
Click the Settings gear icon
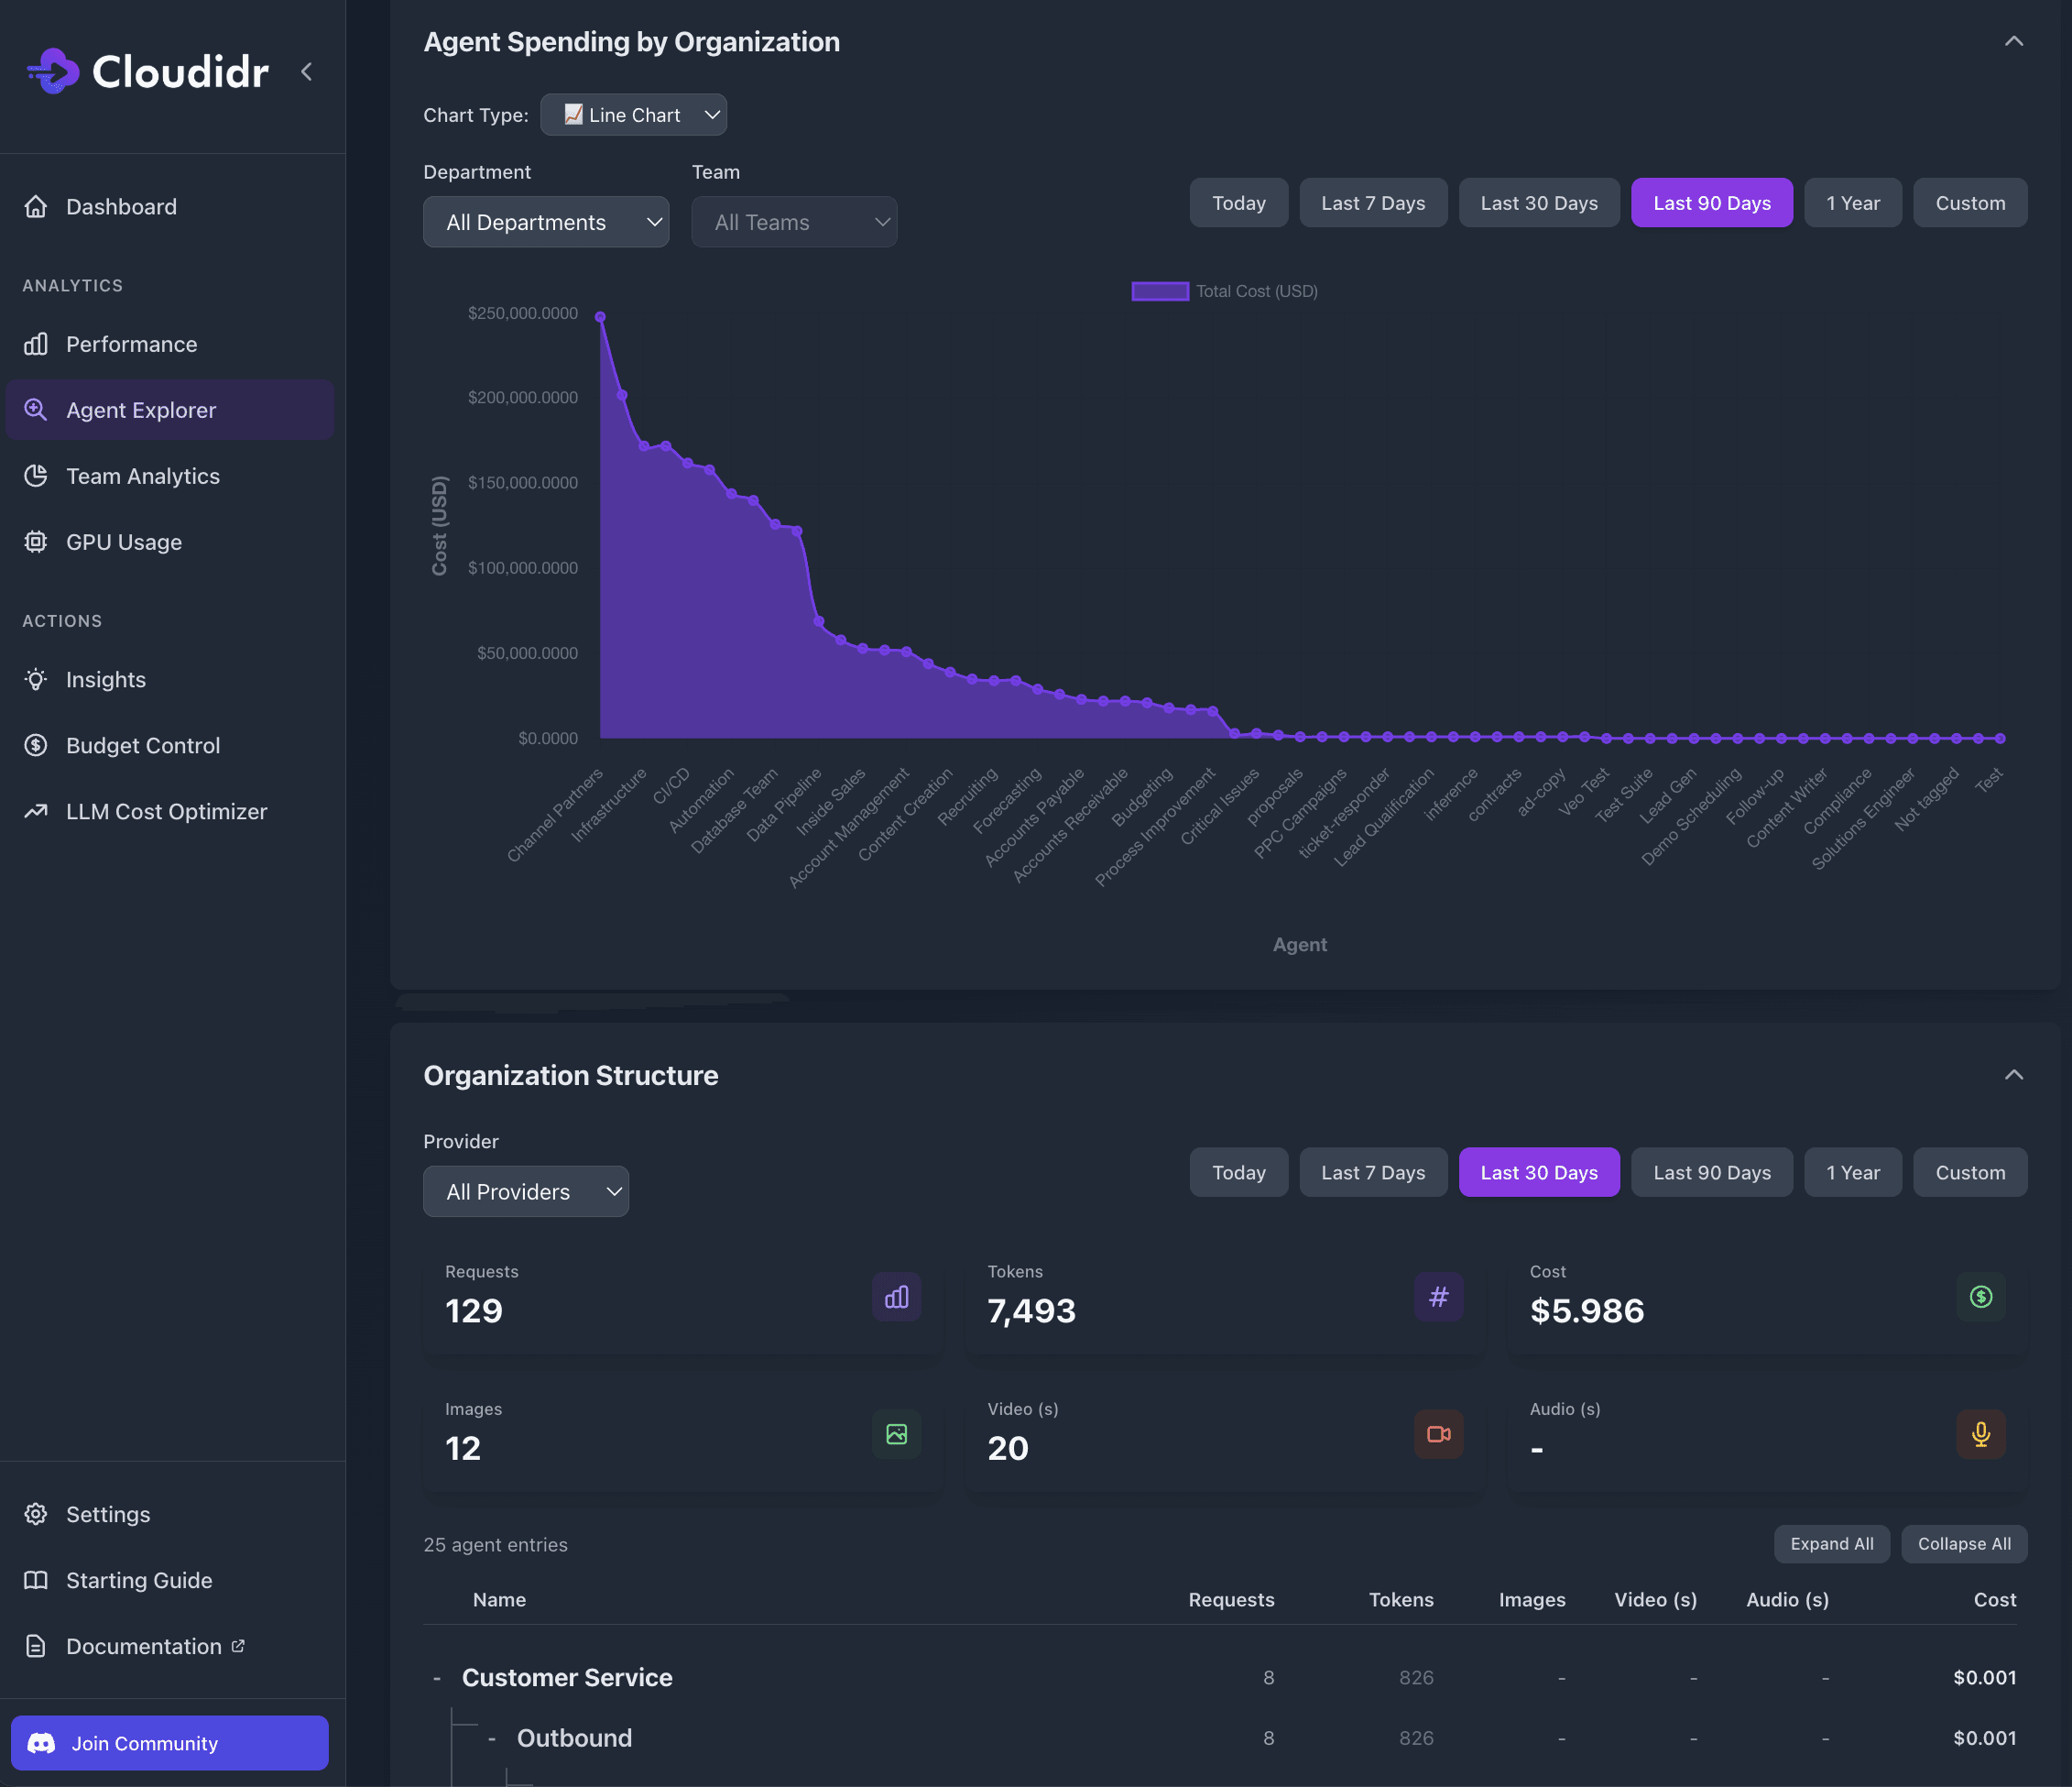(36, 1514)
